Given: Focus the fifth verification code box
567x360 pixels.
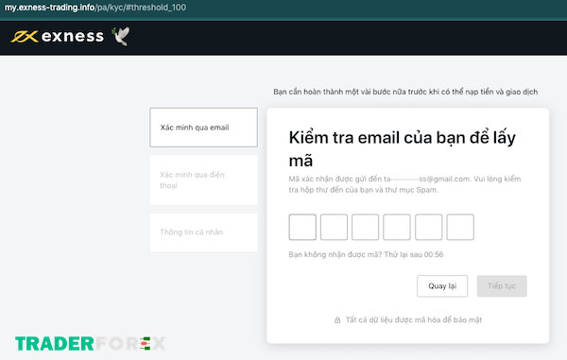Looking at the screenshot, I should 428,227.
